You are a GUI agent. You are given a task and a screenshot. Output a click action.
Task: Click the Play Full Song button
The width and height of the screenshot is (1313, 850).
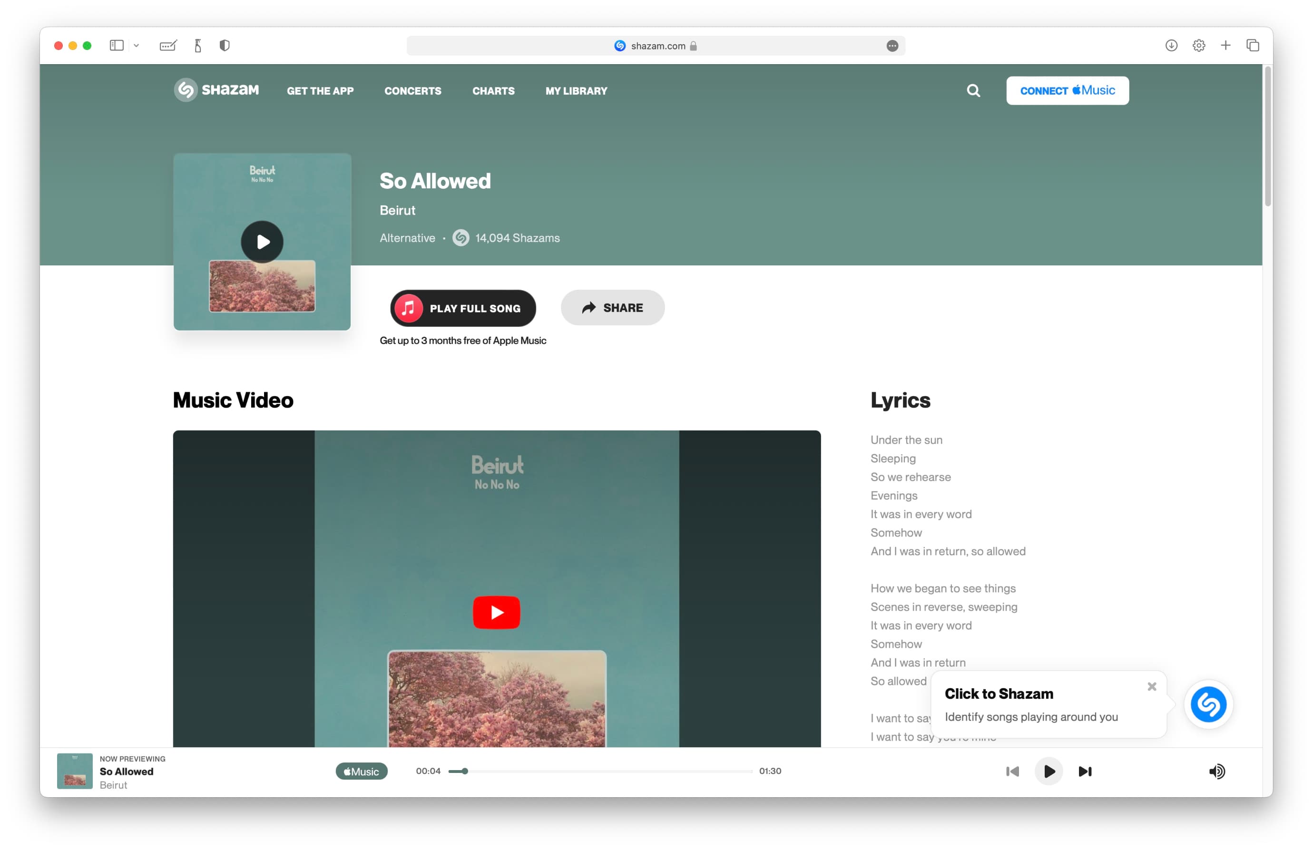click(x=463, y=308)
